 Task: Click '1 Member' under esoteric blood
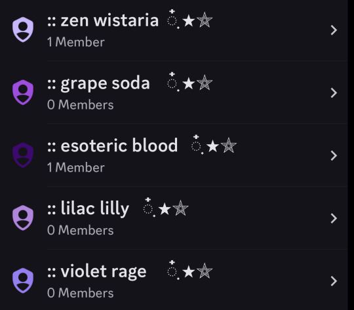point(76,168)
